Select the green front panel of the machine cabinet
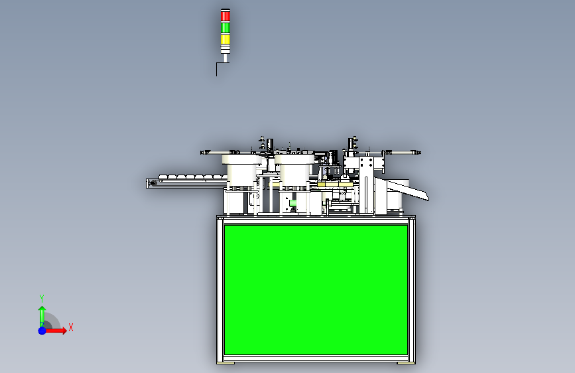The height and width of the screenshot is (373, 575). coord(316,289)
